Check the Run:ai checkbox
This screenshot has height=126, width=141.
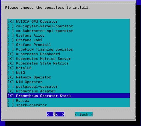pos(11,101)
